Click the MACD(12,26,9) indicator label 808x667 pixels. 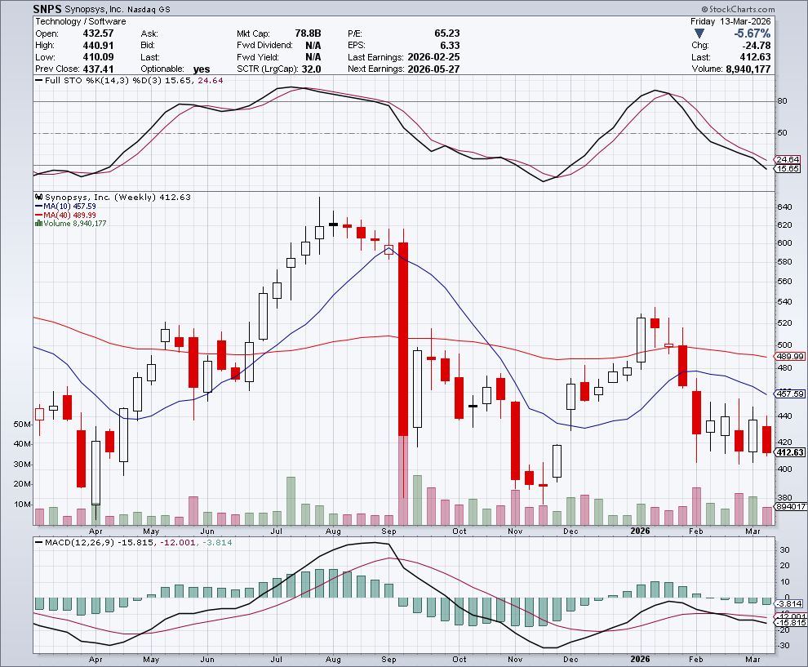pos(79,542)
